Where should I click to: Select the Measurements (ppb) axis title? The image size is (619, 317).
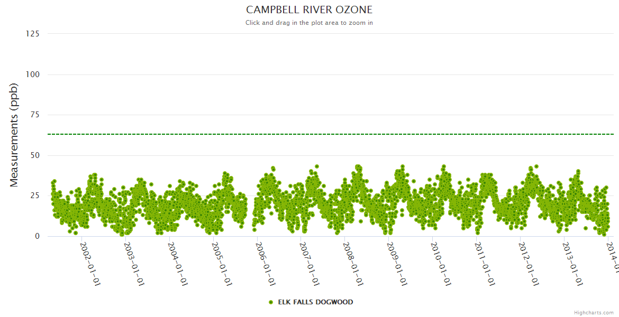click(x=14, y=135)
